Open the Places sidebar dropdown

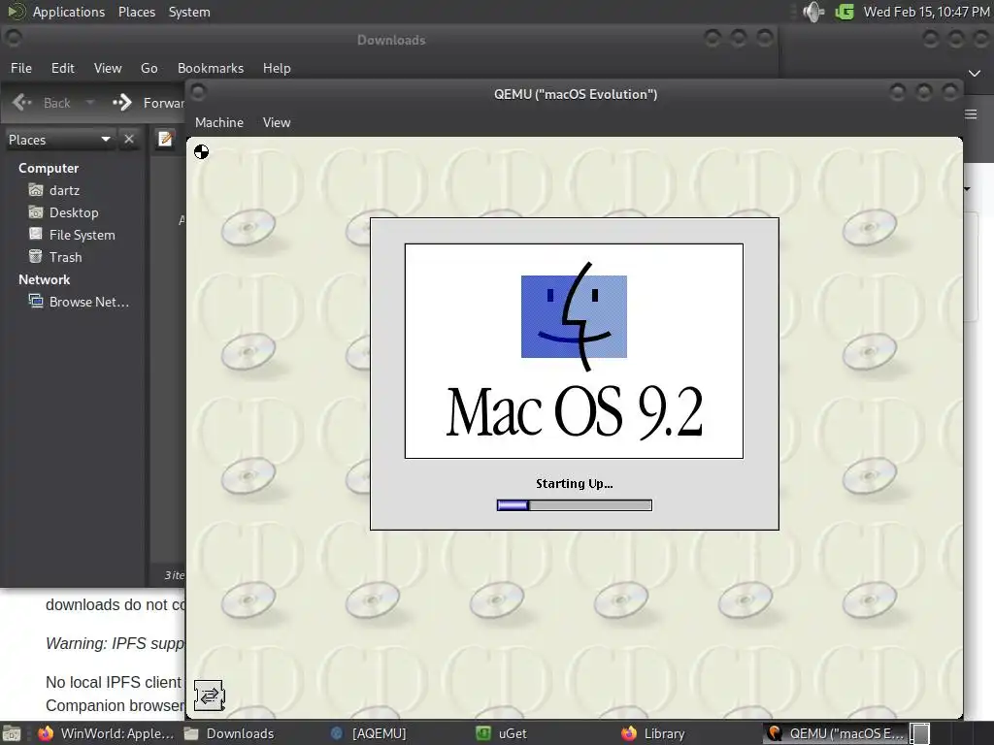point(59,140)
